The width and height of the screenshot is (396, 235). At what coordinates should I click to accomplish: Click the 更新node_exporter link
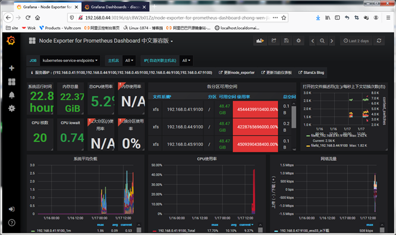[x=237, y=73]
